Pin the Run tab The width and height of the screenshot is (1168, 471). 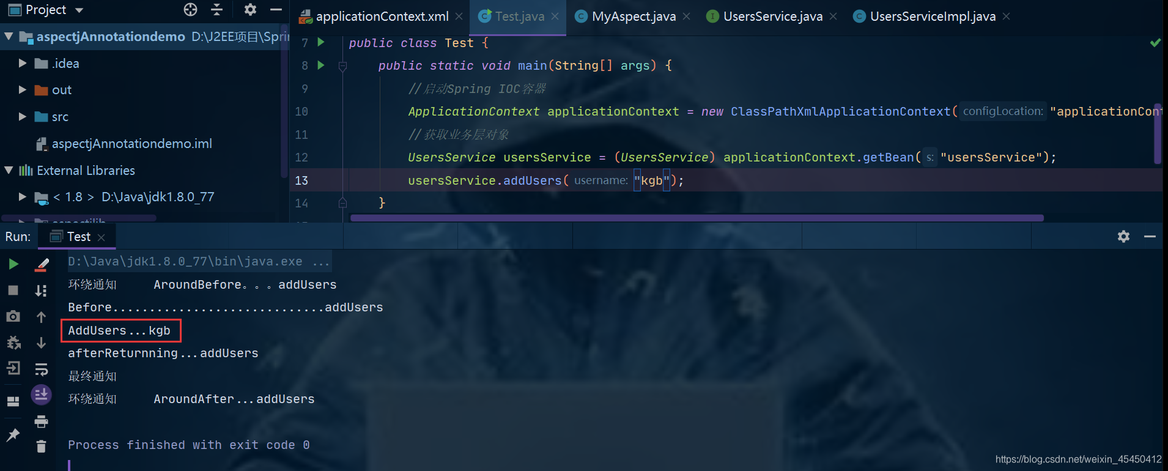[13, 435]
